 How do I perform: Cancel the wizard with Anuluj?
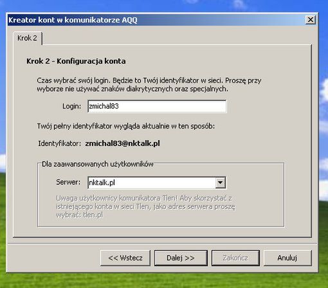[x=287, y=258]
